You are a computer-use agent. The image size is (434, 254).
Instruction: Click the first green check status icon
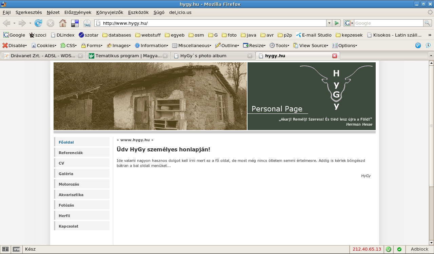click(389, 249)
